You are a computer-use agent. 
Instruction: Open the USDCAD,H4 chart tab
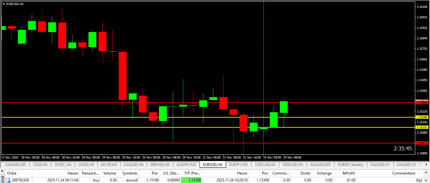point(265,164)
